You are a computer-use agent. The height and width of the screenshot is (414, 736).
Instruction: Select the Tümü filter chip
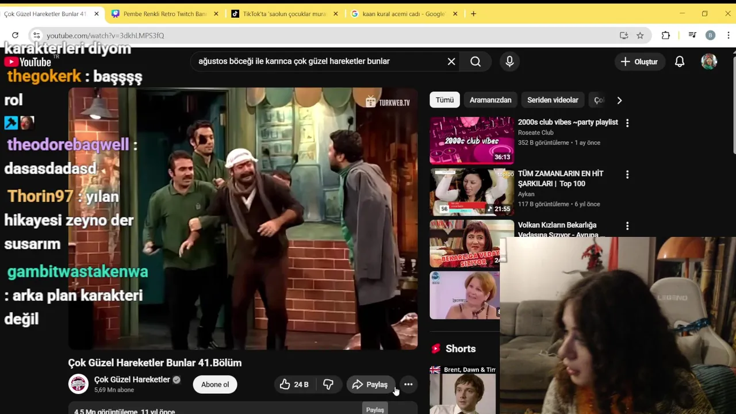tap(444, 100)
